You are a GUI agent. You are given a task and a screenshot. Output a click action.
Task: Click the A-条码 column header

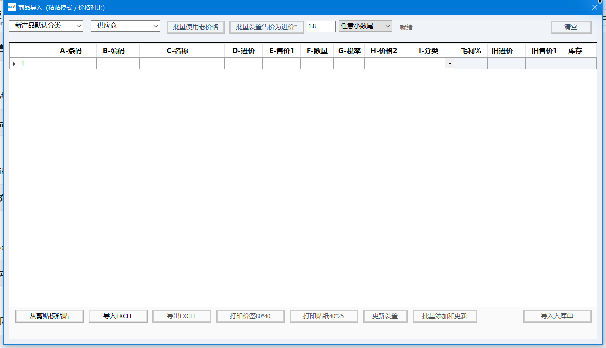76,51
